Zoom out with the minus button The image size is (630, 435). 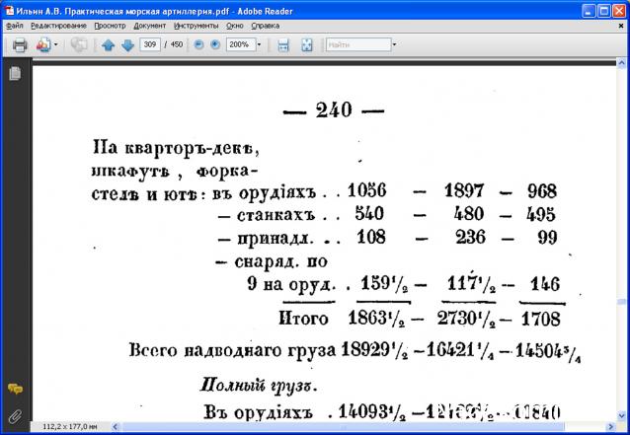click(x=198, y=44)
